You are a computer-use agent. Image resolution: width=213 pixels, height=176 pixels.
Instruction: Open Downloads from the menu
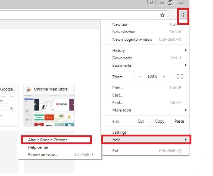(x=145, y=58)
